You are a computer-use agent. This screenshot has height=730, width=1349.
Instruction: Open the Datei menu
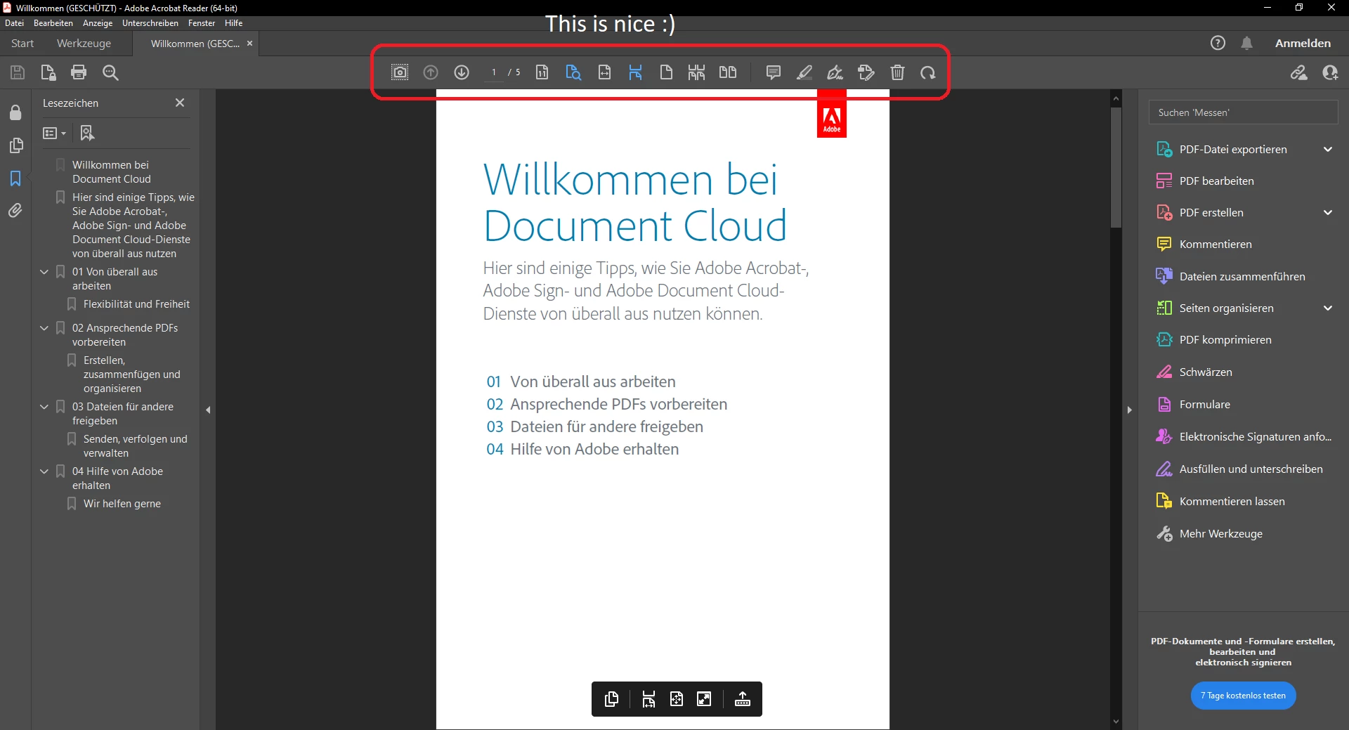tap(14, 23)
